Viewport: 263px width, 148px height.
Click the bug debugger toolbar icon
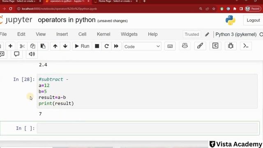[231, 46]
